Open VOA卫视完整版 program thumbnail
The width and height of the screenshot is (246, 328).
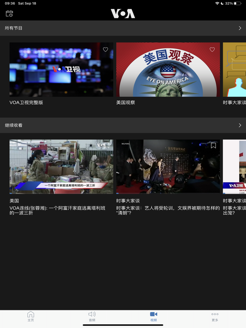[x=61, y=70]
